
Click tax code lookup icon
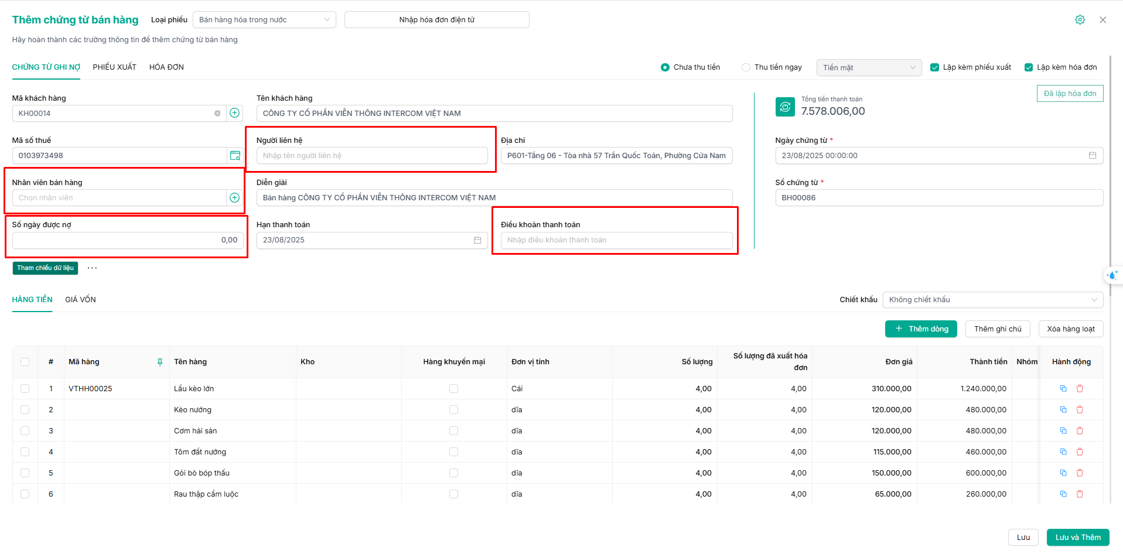(x=235, y=156)
